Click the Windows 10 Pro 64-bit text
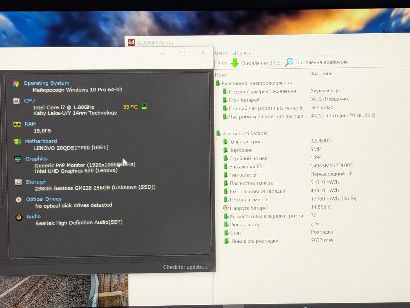410x308 pixels. [78, 90]
